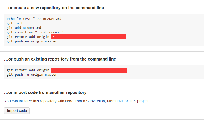Click the redacted URL in the existing-repository block
The image size is (204, 121).
click(89, 70)
